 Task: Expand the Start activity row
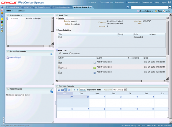[x=59, y=61]
